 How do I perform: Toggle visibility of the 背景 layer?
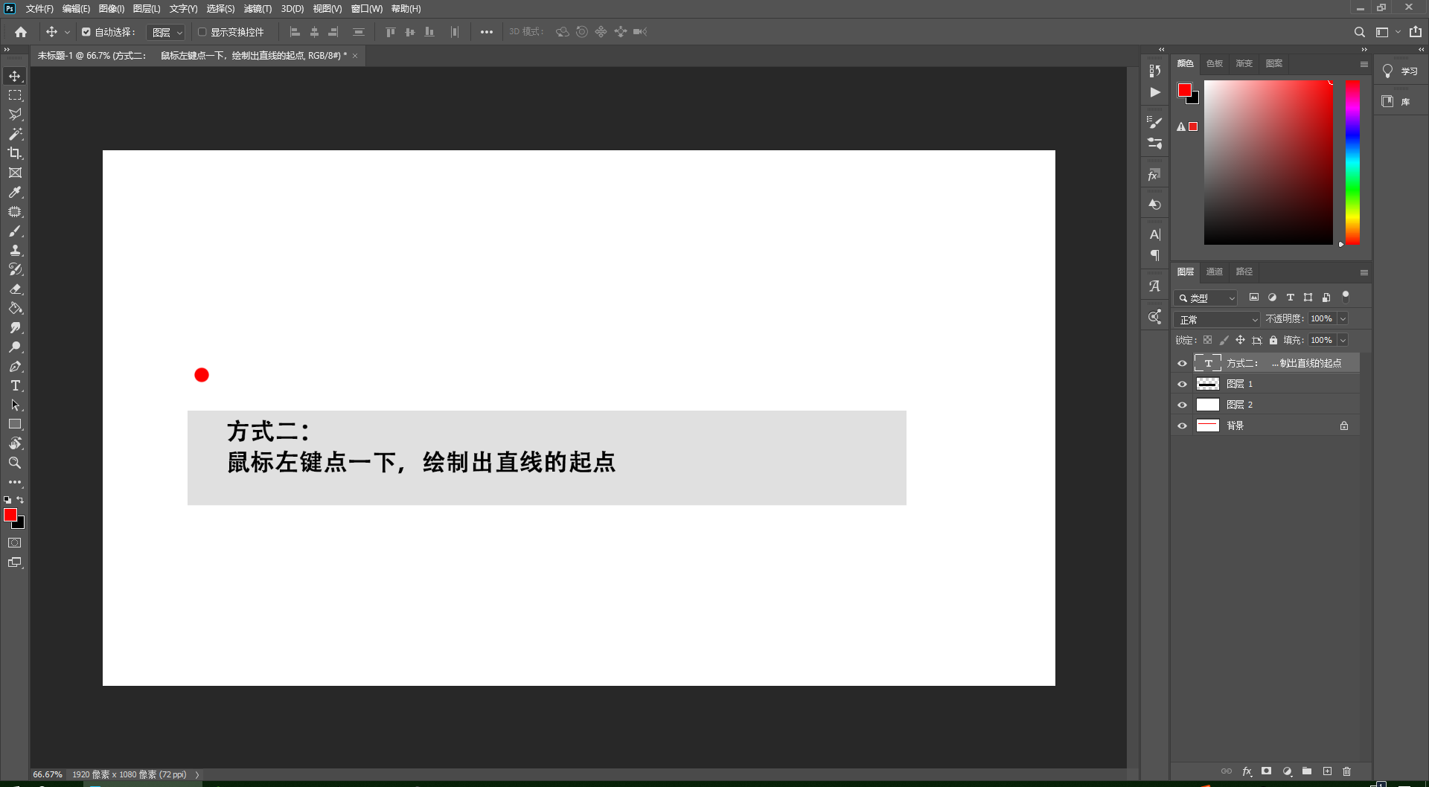[1182, 425]
